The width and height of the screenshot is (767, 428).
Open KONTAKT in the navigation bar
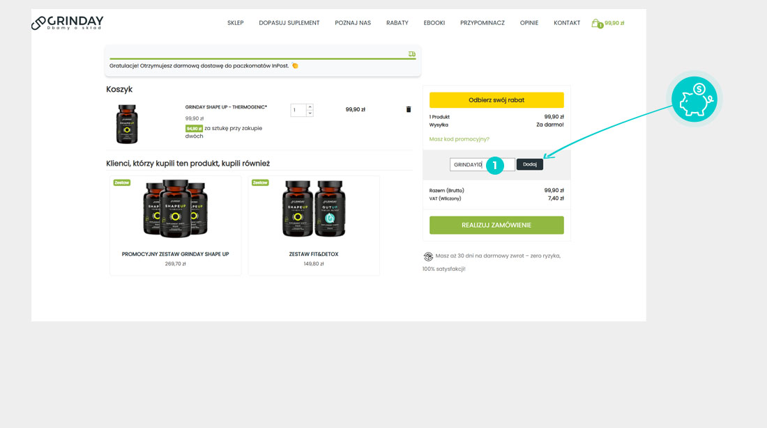(x=567, y=23)
